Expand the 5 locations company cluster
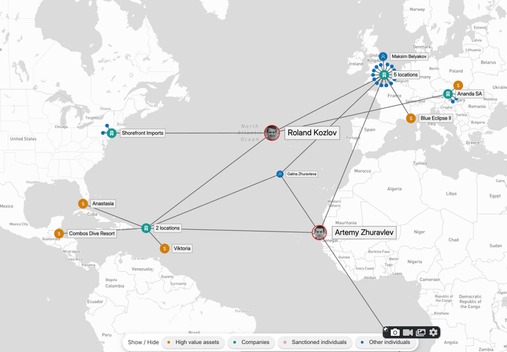Screen dimensions: 507x352 (384, 75)
